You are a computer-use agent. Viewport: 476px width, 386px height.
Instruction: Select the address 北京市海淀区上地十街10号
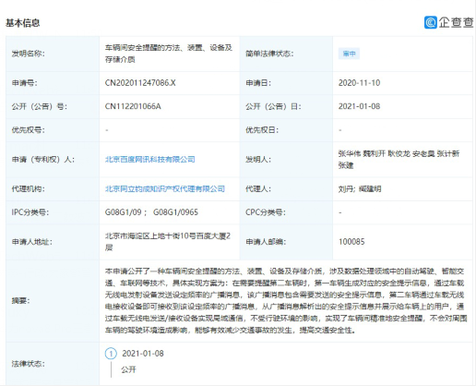click(151, 235)
